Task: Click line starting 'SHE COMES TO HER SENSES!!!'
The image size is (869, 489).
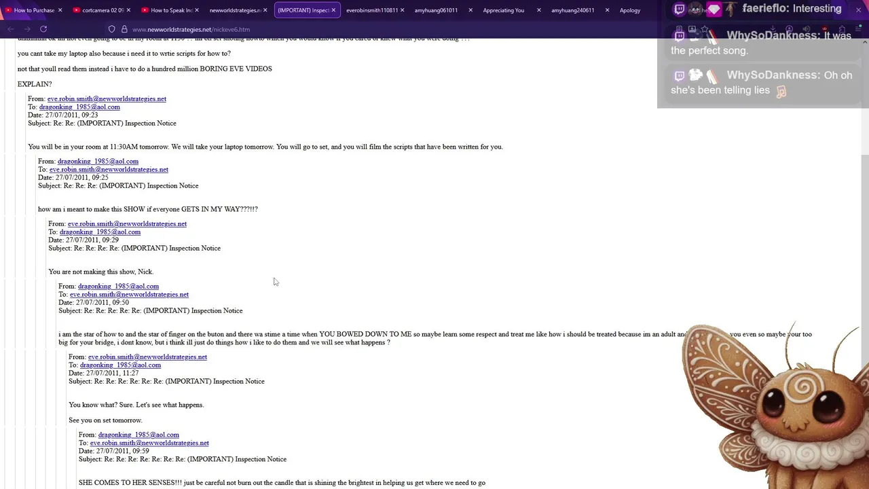Action: [x=282, y=483]
